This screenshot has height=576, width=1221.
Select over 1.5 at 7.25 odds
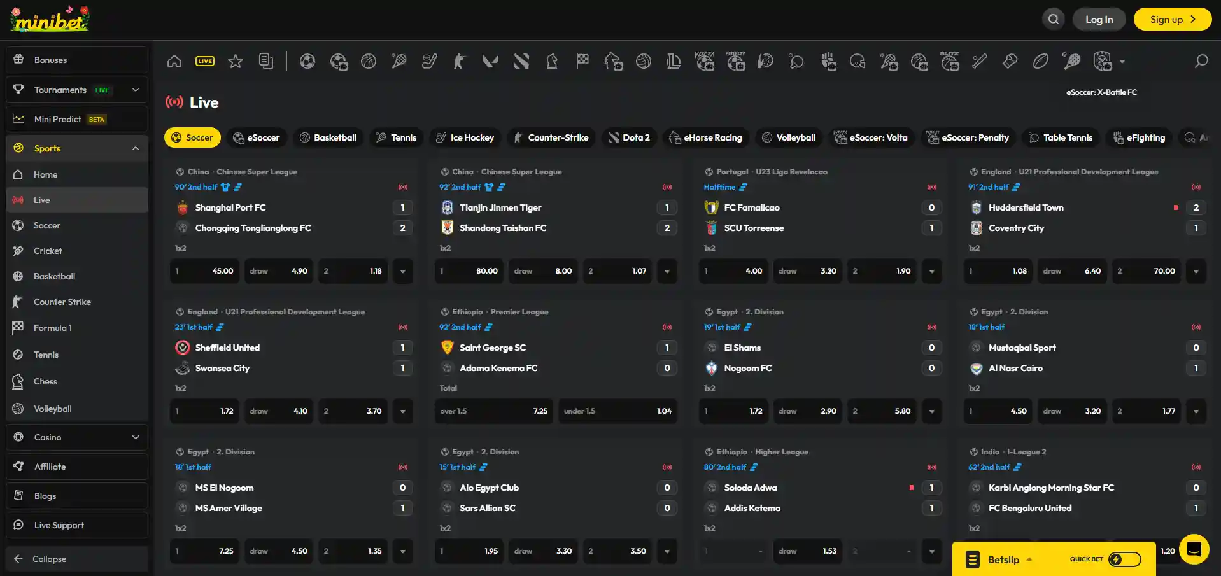[494, 411]
